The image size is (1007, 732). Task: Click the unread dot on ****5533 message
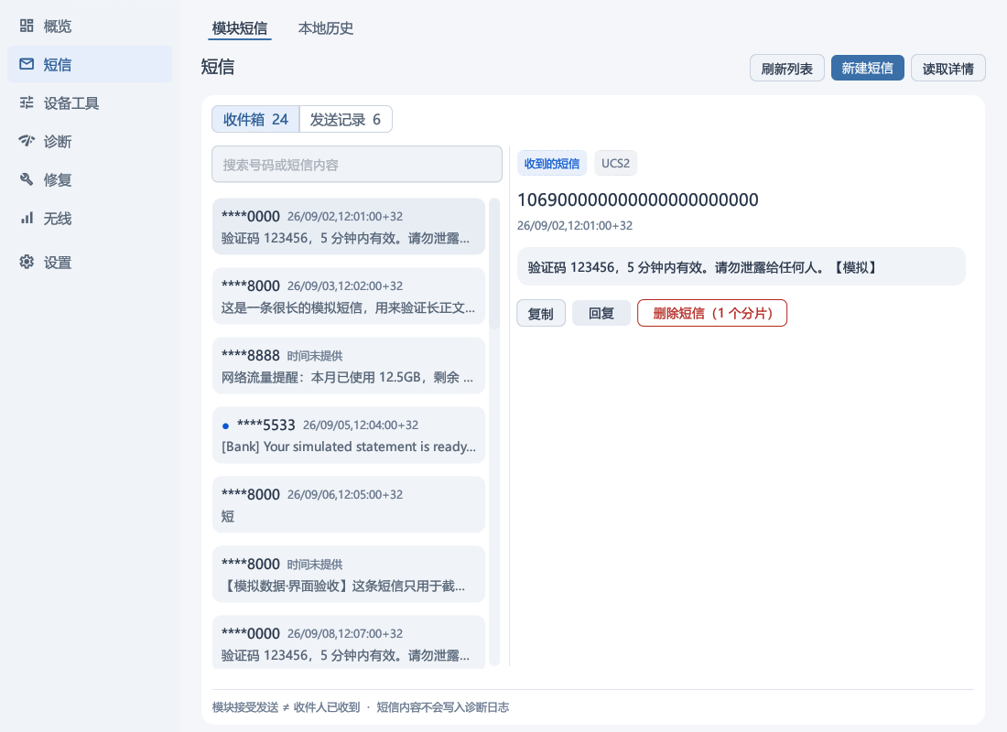point(225,425)
